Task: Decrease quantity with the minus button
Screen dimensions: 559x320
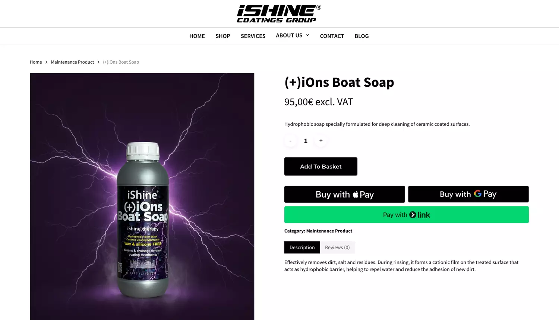Action: tap(290, 141)
